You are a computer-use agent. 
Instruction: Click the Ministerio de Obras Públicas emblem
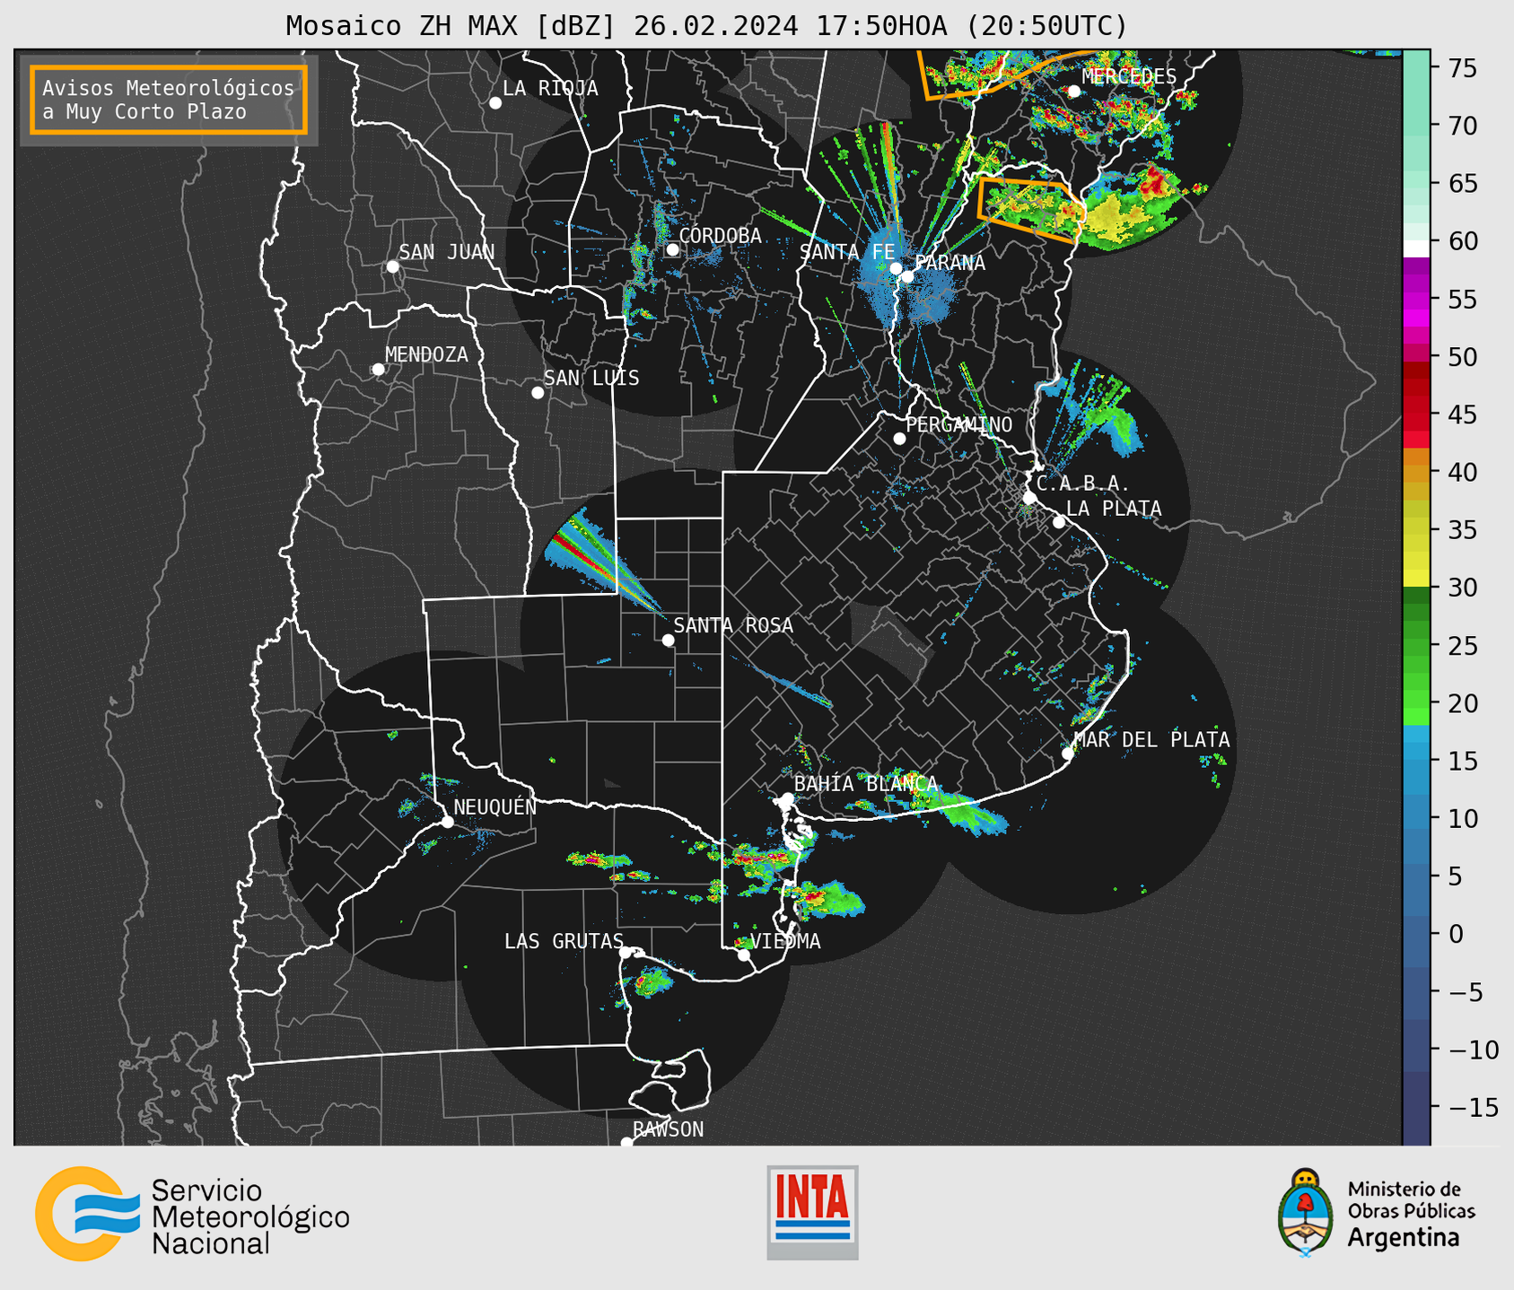tap(1305, 1213)
